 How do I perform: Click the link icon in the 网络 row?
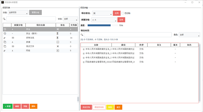(x=4, y=51)
